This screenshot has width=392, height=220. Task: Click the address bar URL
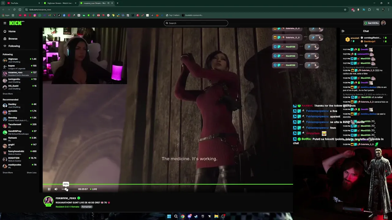40,9
